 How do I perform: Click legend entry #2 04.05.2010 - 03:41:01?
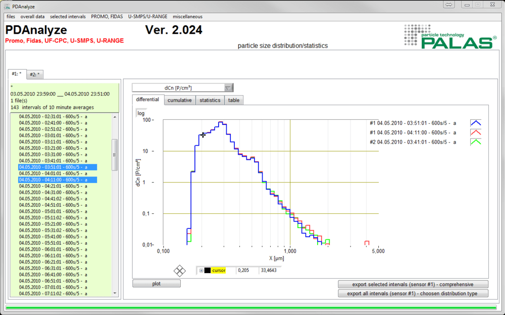point(413,142)
